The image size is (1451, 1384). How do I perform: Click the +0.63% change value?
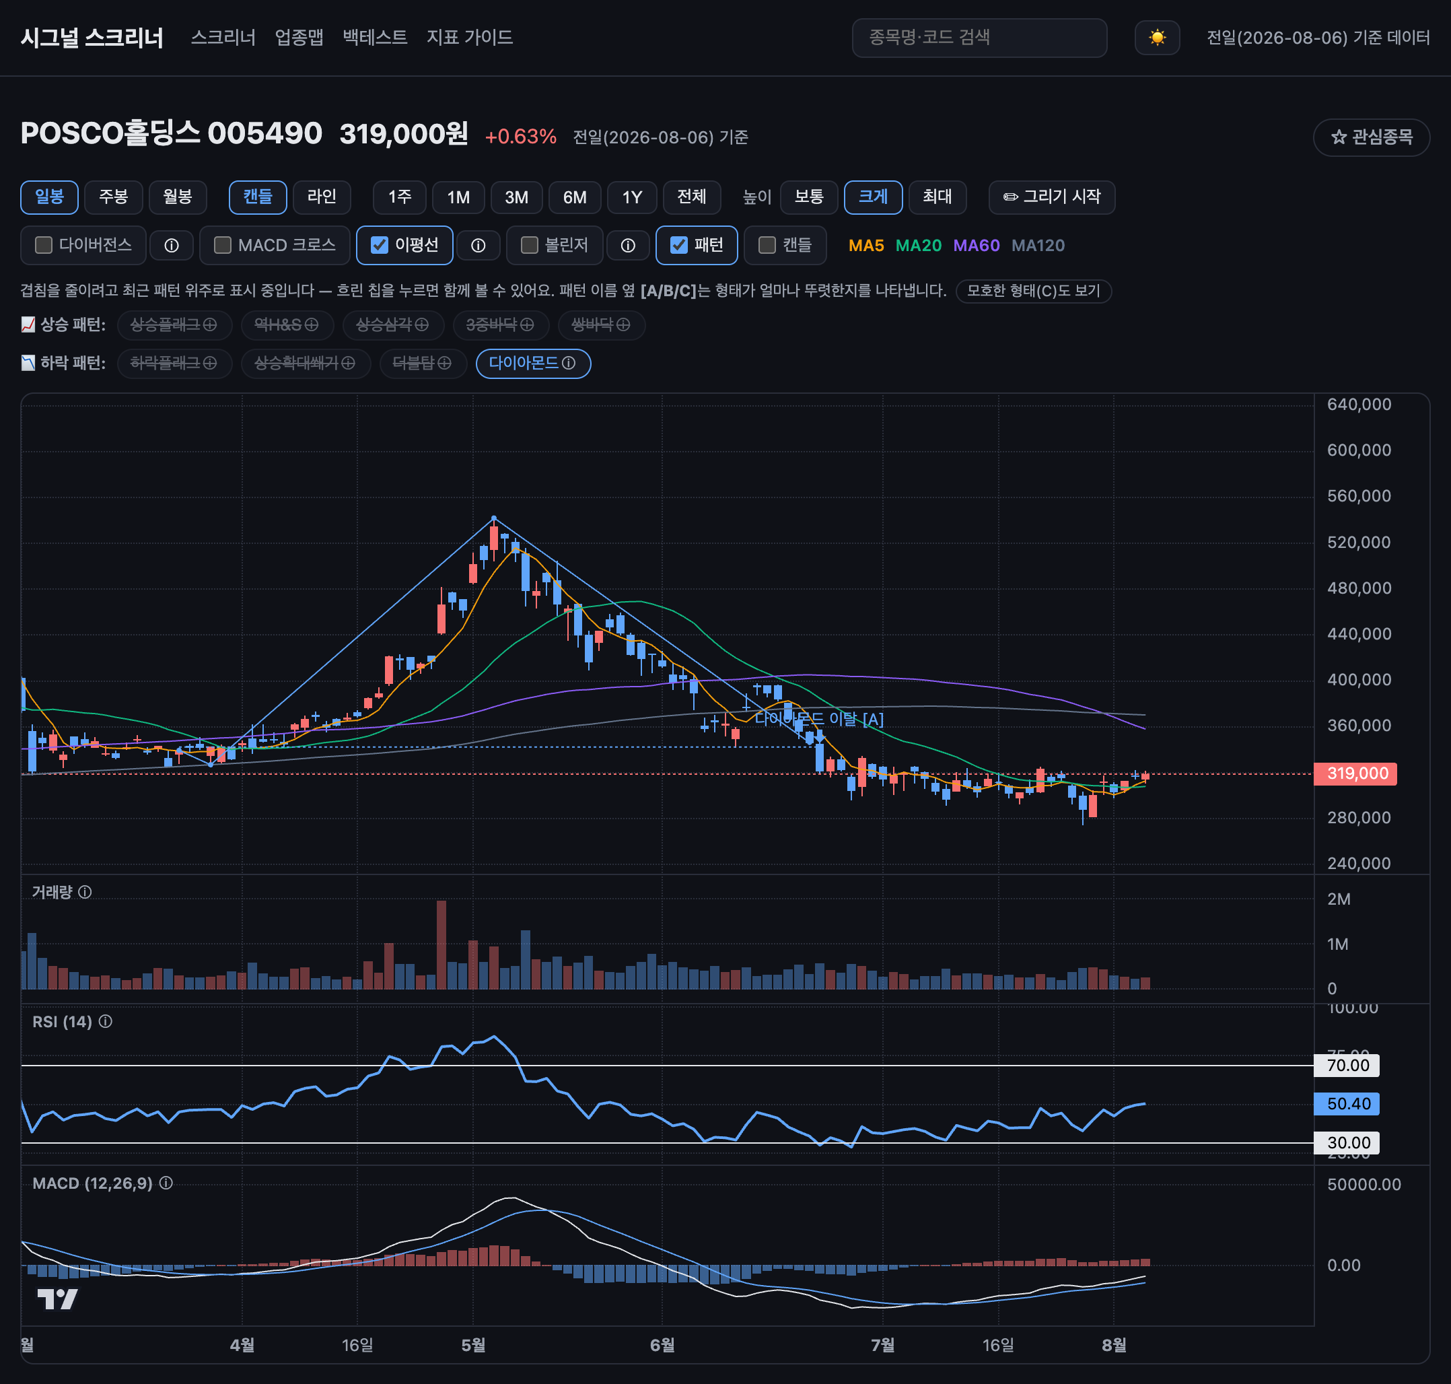521,137
